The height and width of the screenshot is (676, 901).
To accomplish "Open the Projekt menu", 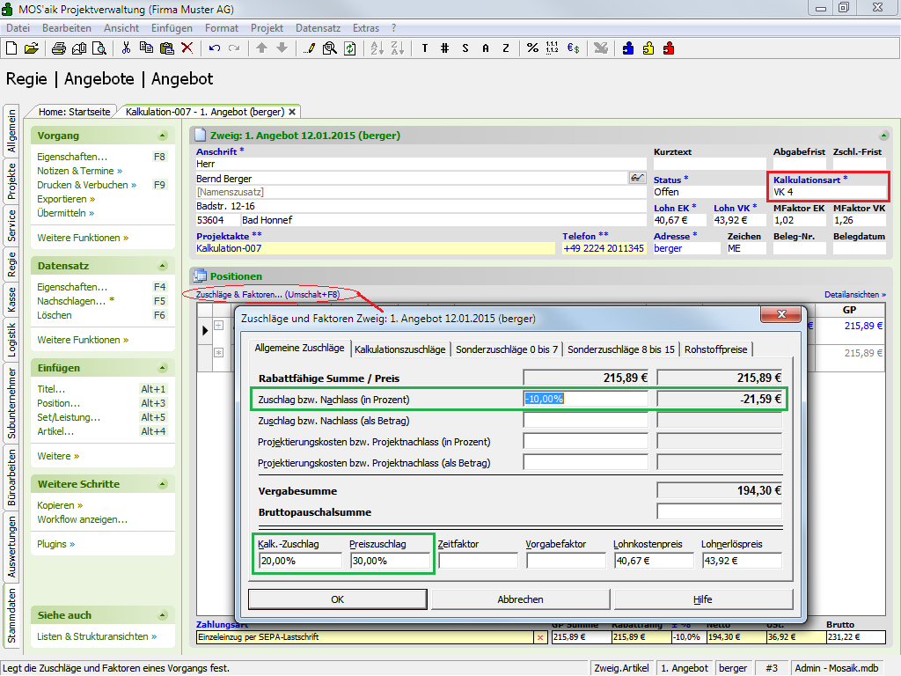I will (267, 28).
